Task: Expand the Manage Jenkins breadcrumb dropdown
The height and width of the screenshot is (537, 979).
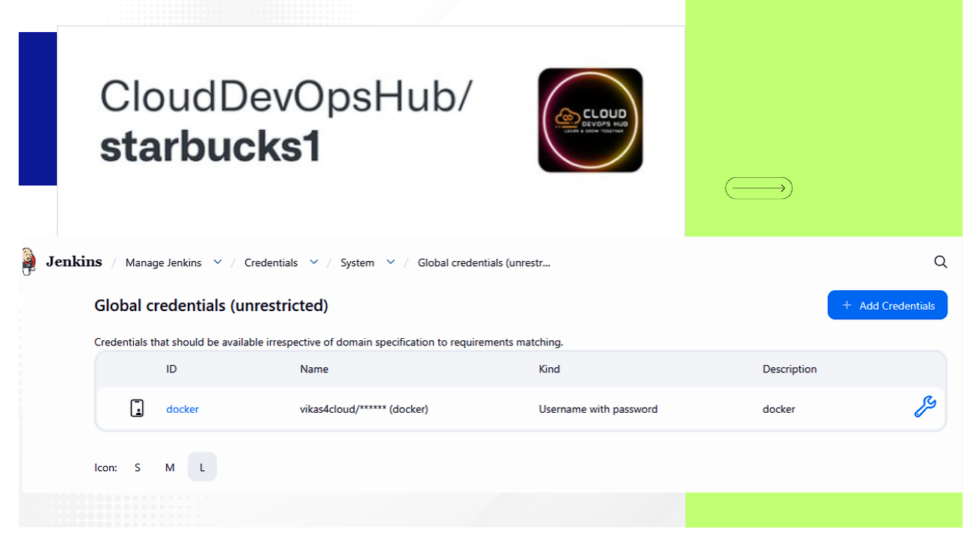Action: (x=218, y=262)
